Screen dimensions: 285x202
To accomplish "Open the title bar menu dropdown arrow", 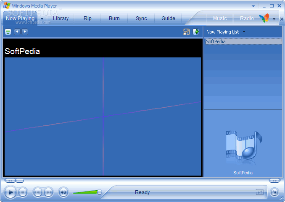I will (253, 6).
